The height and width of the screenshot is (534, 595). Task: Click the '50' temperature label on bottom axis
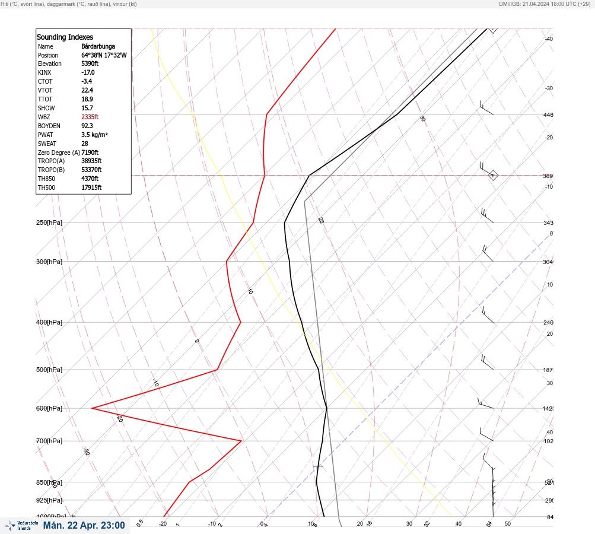pos(508,524)
